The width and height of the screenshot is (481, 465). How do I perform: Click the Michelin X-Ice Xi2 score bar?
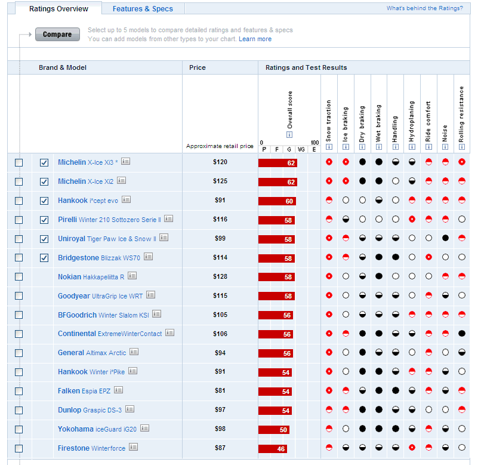click(x=277, y=181)
